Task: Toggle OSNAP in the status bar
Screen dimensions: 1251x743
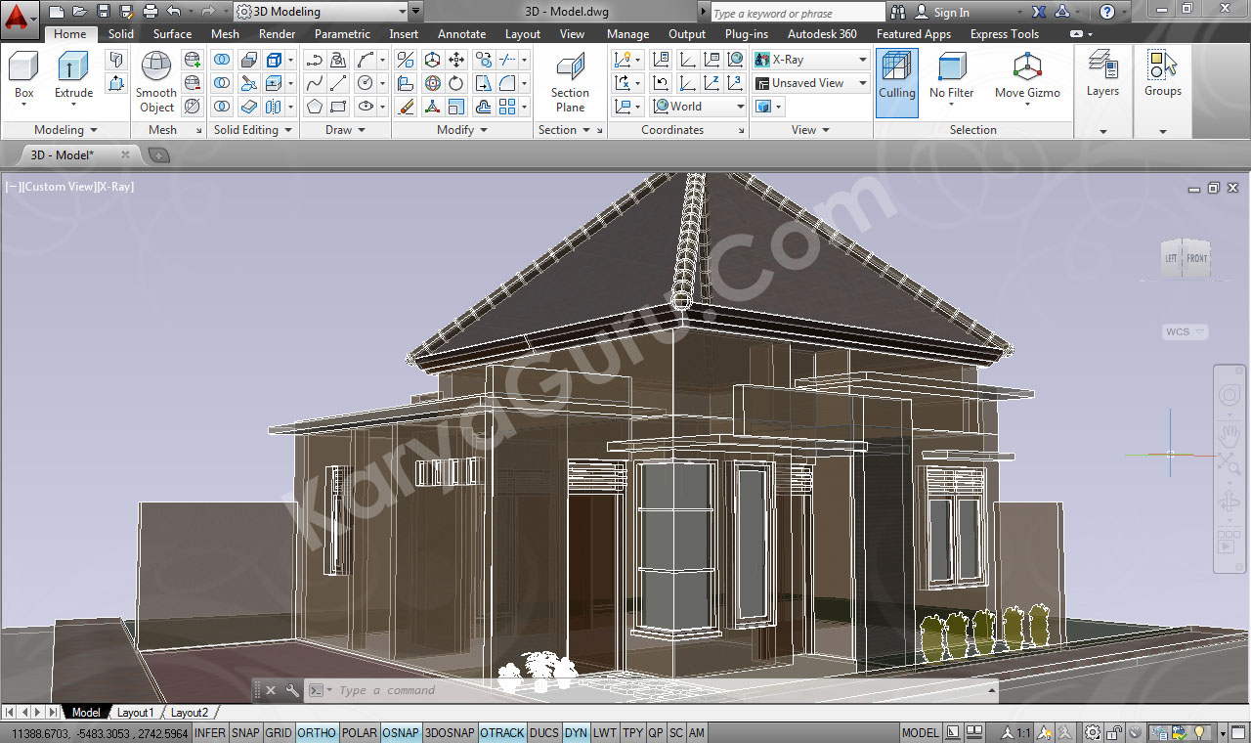Action: [401, 733]
